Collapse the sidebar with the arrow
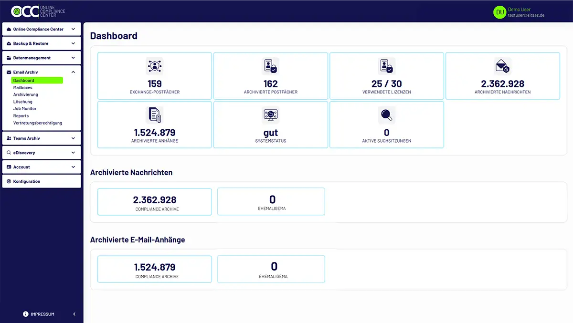 74,314
